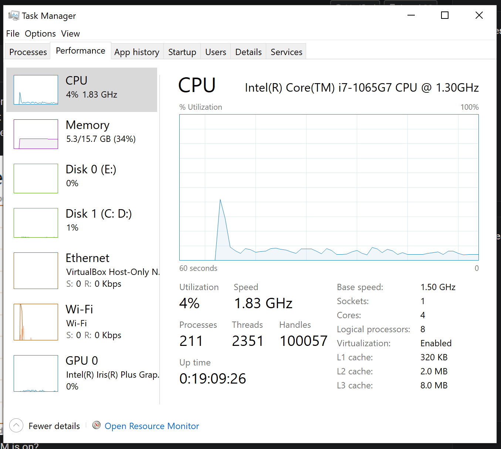Open the Details tab

[x=248, y=52]
